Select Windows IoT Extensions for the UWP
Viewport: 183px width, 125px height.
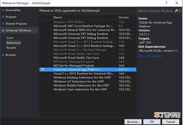(x=88, y=82)
